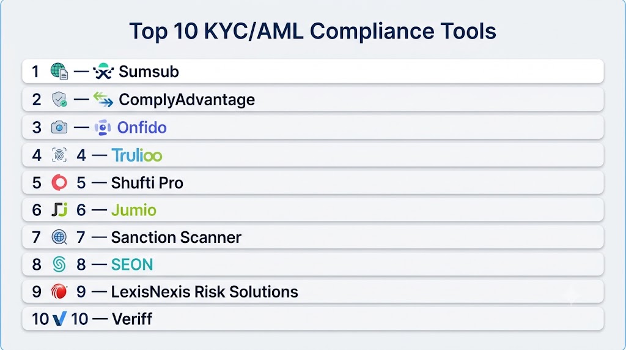This screenshot has width=626, height=350.
Task: Click the green SEON spiral icon
Action: pos(59,264)
